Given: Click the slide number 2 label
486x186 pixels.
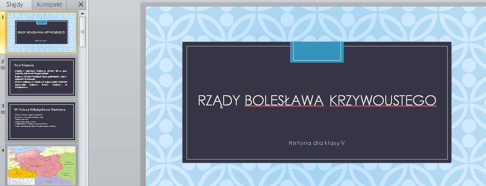Looking at the screenshot, I should [x=2, y=61].
